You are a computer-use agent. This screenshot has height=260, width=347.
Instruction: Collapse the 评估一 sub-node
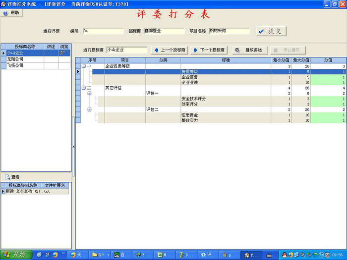[x=90, y=93]
